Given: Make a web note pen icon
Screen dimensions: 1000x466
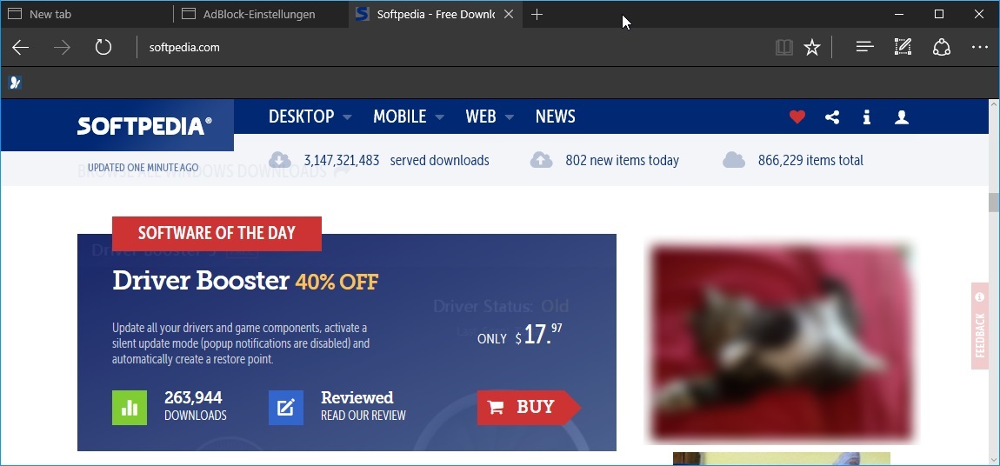Looking at the screenshot, I should (903, 47).
